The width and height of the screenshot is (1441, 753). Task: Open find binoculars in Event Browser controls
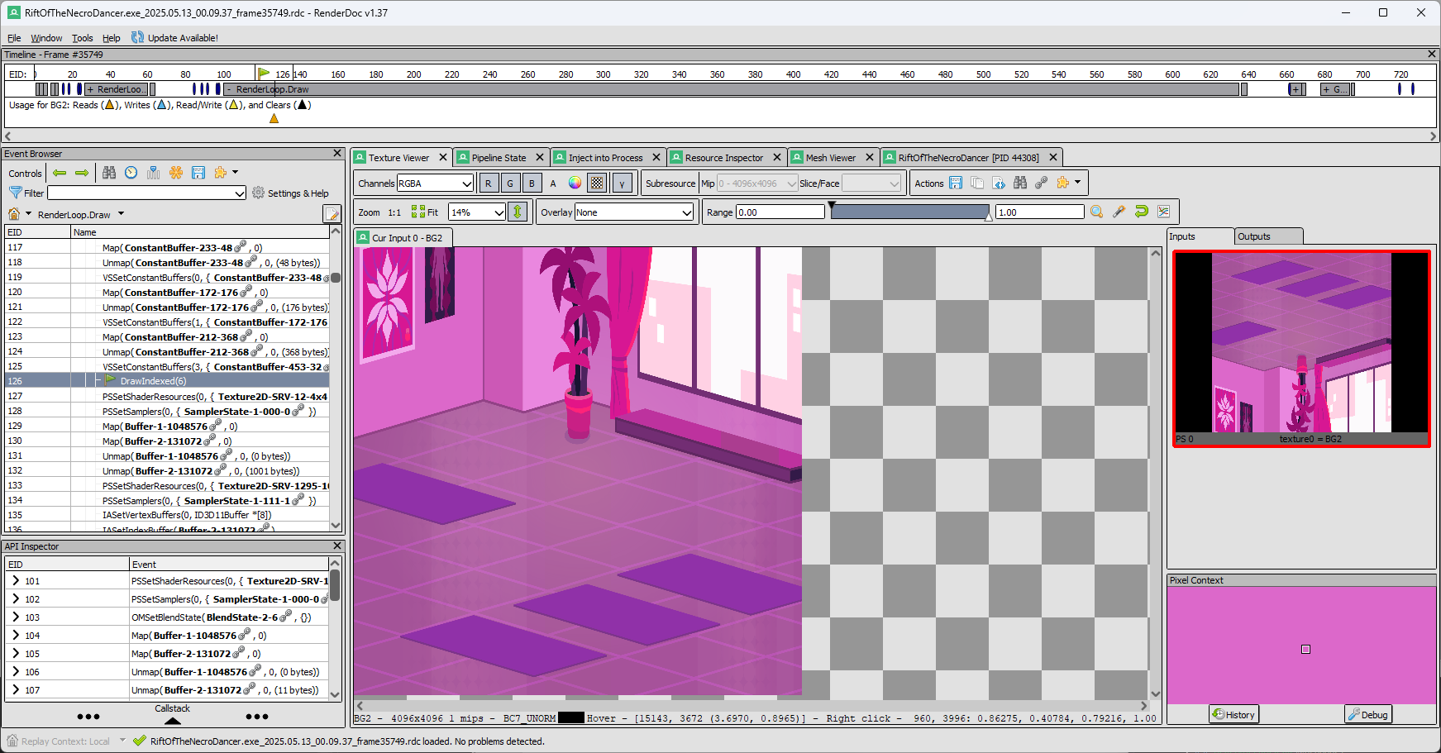pos(109,173)
